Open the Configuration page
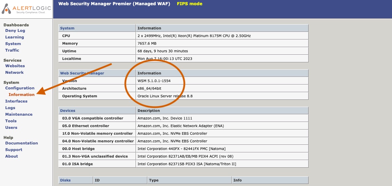Viewport: 392px width, 186px height. point(20,88)
